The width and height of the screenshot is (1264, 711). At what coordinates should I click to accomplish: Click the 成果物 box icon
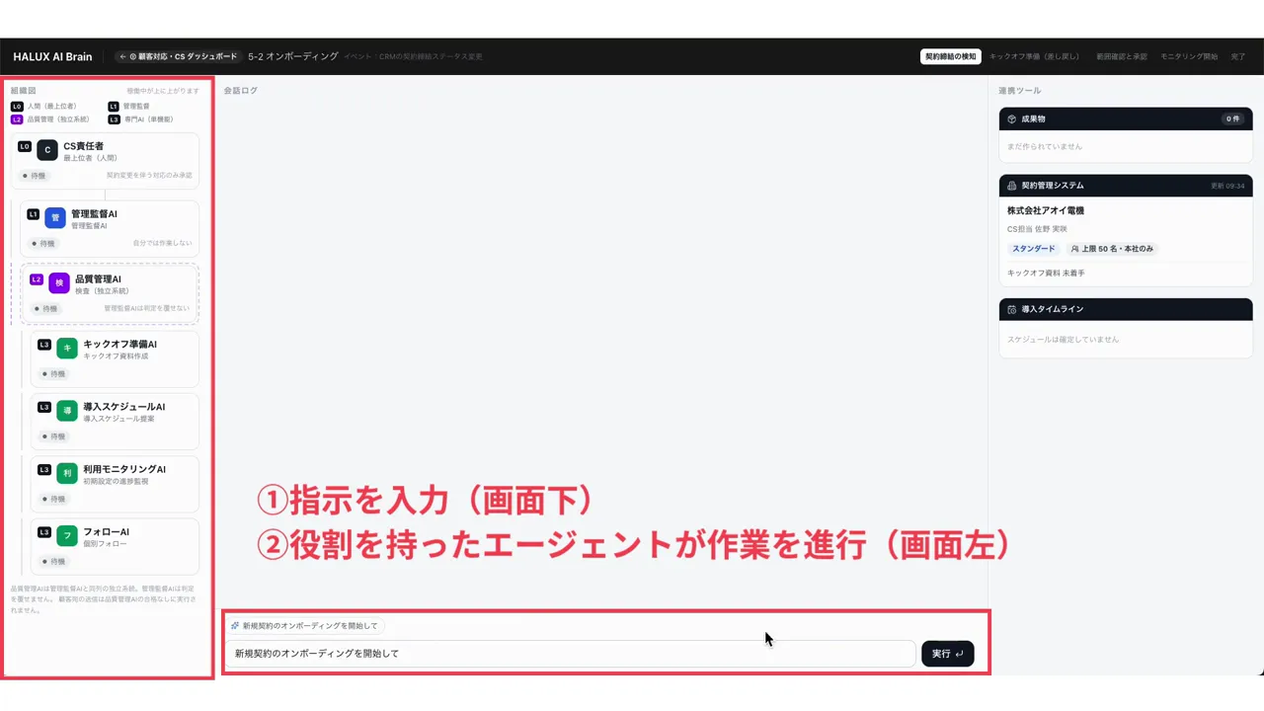click(1012, 118)
